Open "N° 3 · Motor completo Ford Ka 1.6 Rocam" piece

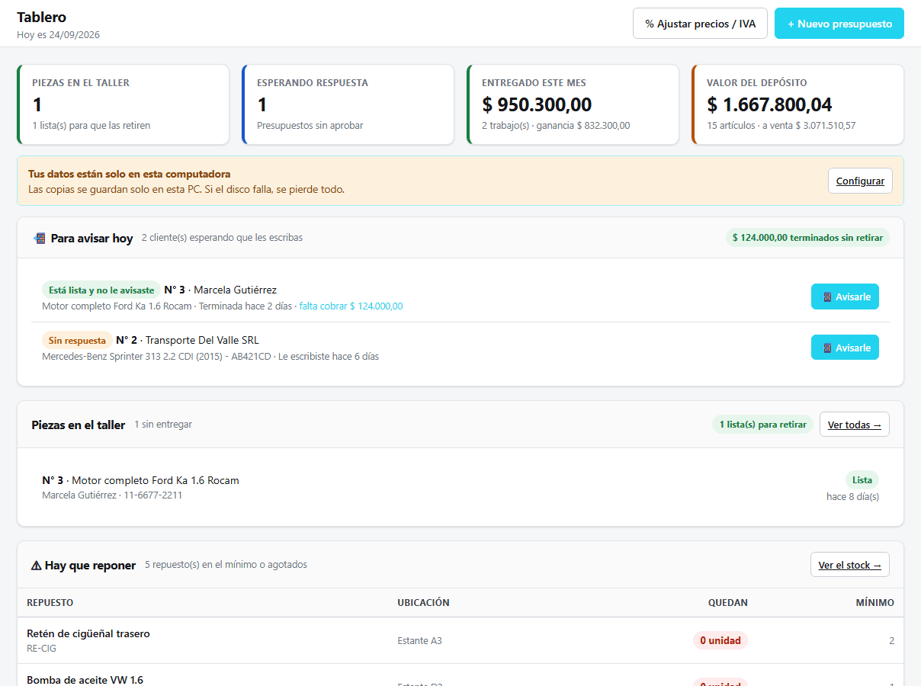coord(140,480)
